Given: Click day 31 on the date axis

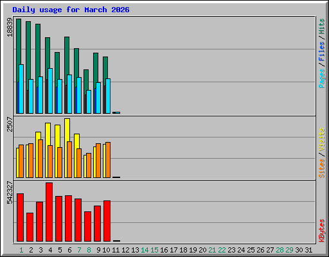Looking at the screenshot, I should (x=308, y=250).
